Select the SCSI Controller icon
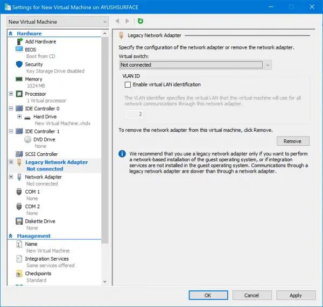Viewport: 323px width, 307px height. point(19,154)
